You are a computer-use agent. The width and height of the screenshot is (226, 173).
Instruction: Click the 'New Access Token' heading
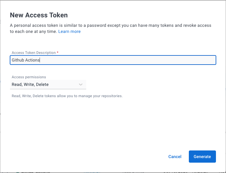coord(39,15)
